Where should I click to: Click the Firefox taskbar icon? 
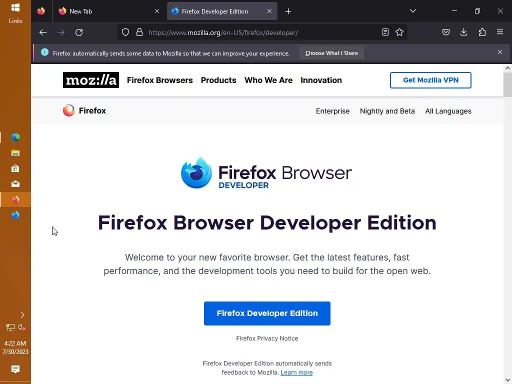click(15, 199)
